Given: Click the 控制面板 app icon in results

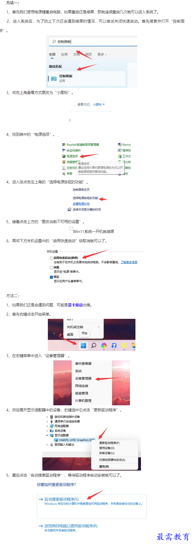Looking at the screenshot, I should (54, 78).
